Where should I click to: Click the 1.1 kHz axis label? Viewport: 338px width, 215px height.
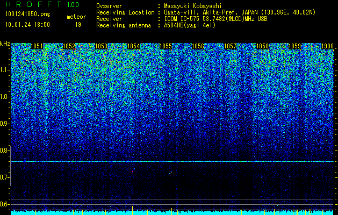pyautogui.click(x=4, y=70)
